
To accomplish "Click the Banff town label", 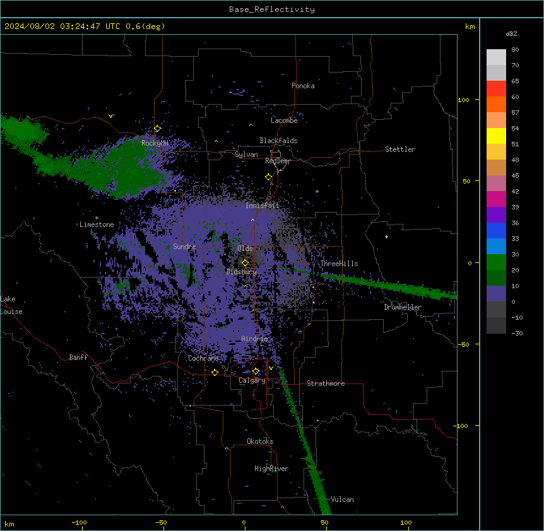I will coord(78,358).
